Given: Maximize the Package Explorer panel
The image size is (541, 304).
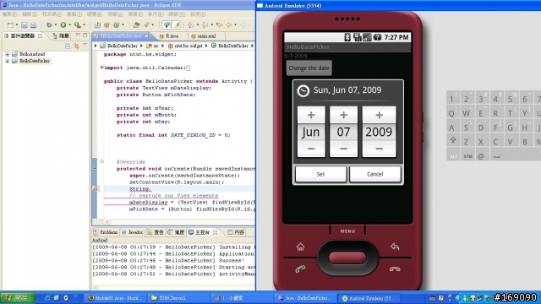Looking at the screenshot, I should [x=85, y=35].
